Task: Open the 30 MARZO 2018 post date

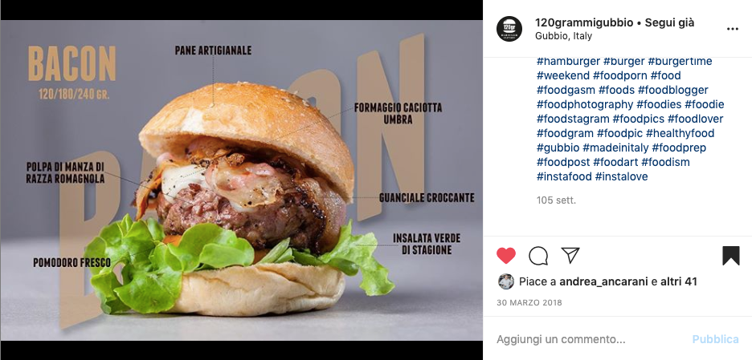Action: 529,302
